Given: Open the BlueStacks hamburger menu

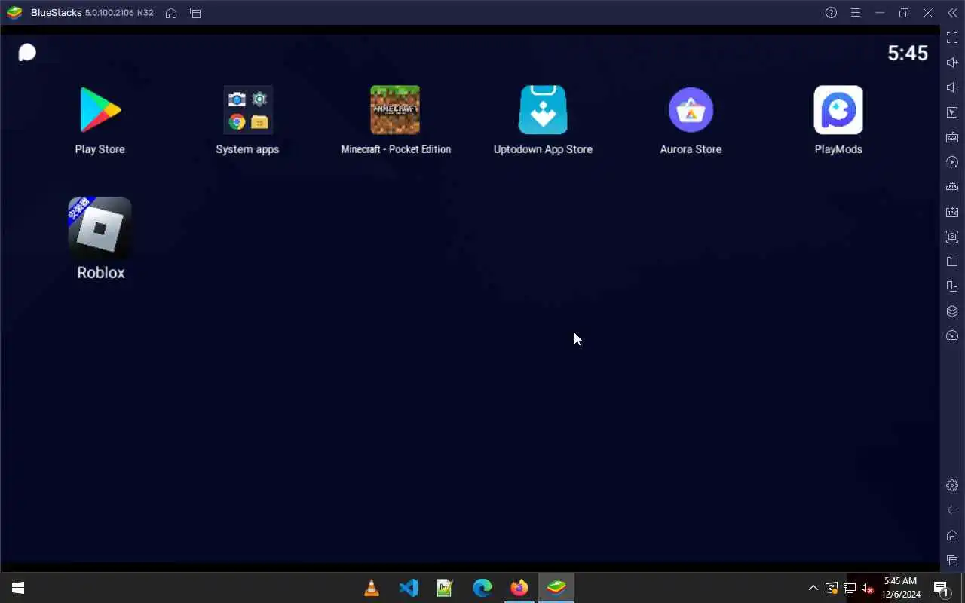Looking at the screenshot, I should (x=855, y=13).
